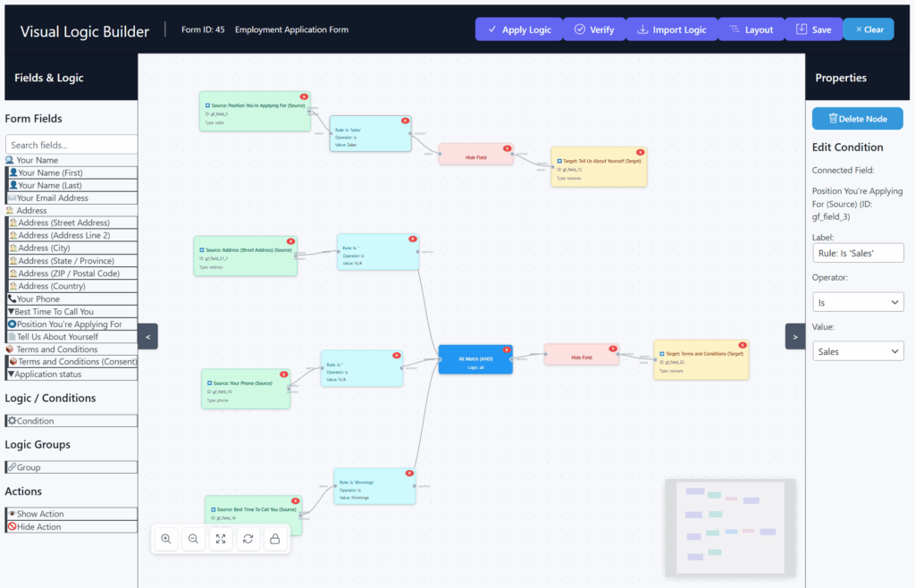Screen dimensions: 915x588
Task: Select Terms and Conditions (Consent) field
Action: coord(71,362)
